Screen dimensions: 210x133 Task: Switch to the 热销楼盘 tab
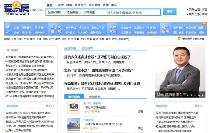[x=95, y=97]
